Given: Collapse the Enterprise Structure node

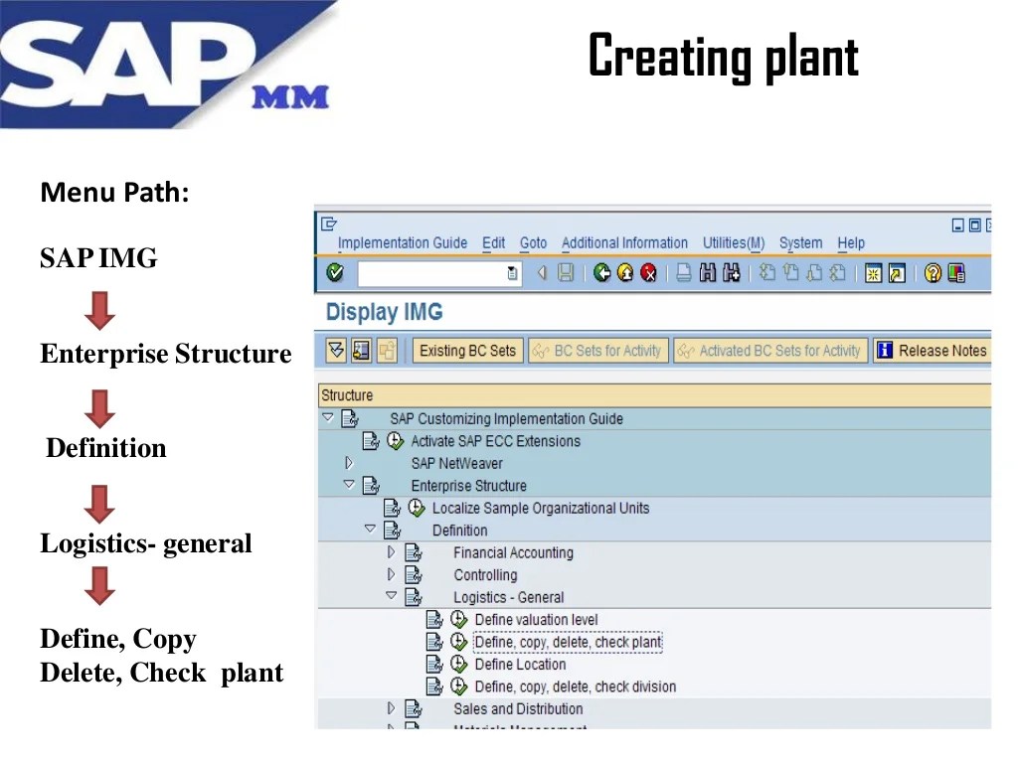Looking at the screenshot, I should [349, 485].
